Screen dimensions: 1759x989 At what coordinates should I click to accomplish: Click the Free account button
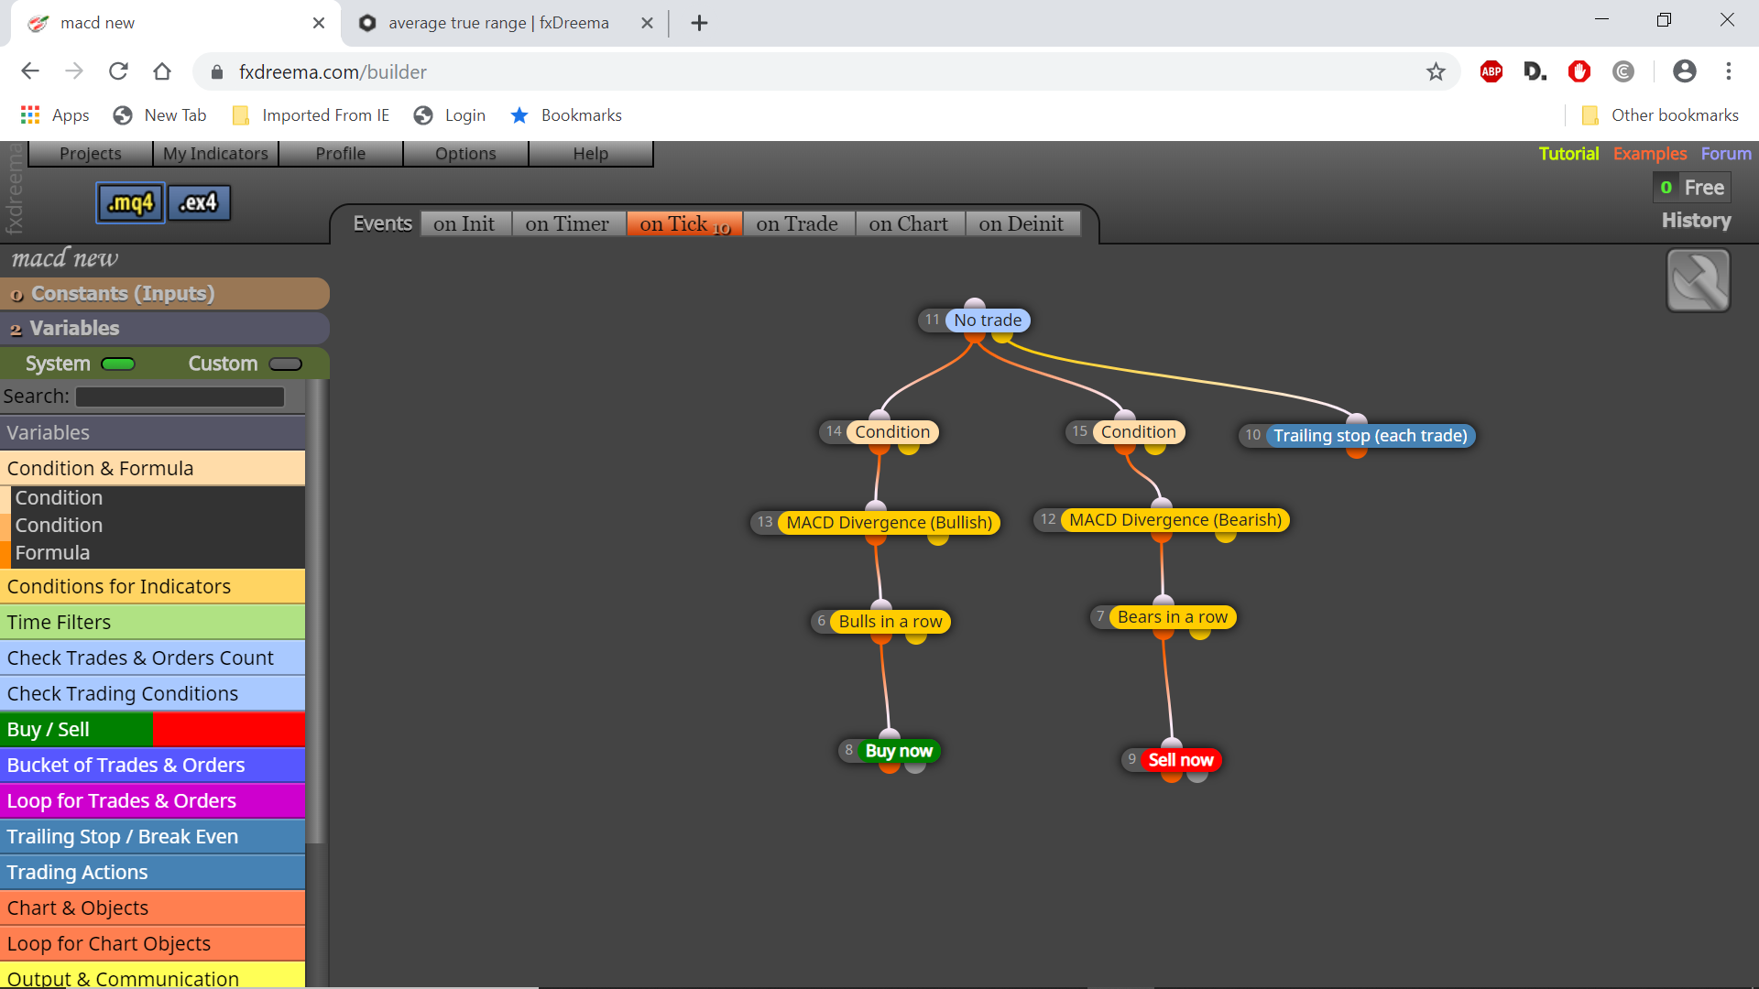point(1692,187)
